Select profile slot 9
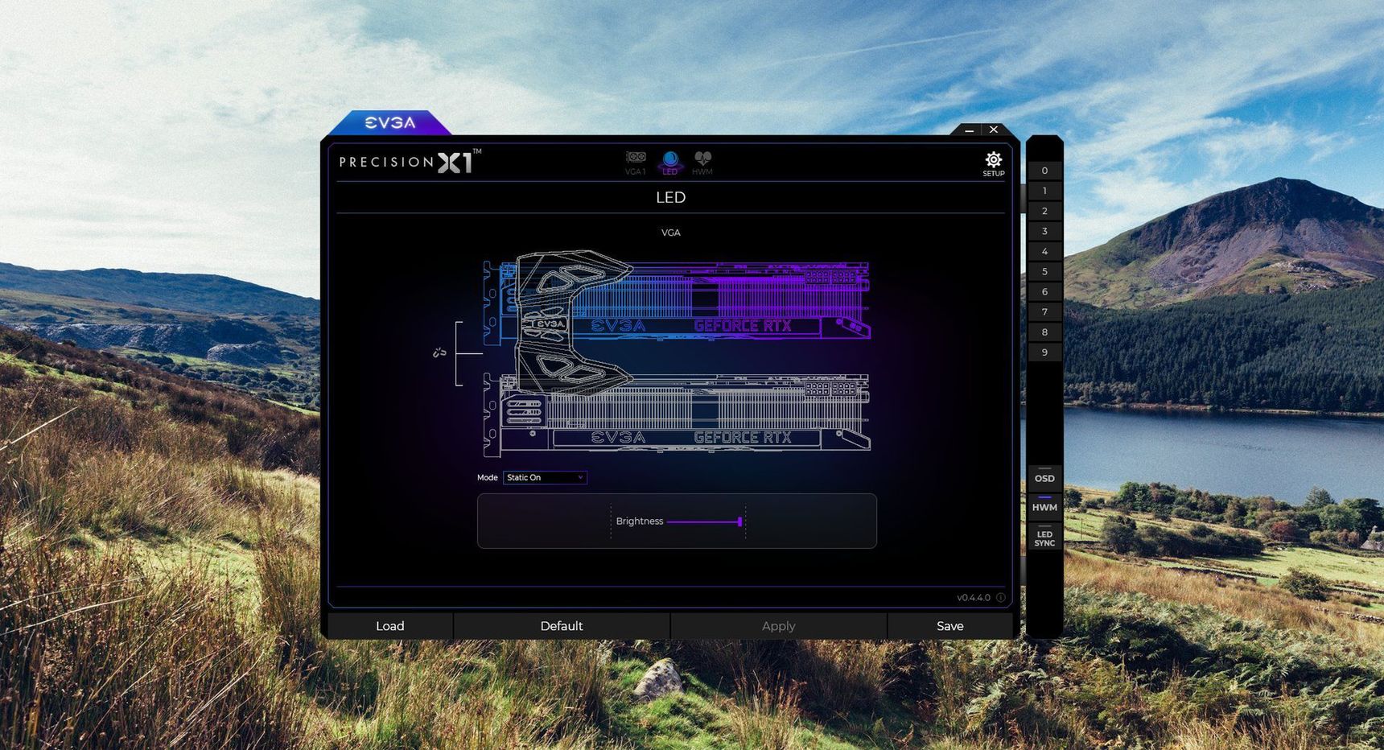This screenshot has height=750, width=1384. coord(1044,352)
